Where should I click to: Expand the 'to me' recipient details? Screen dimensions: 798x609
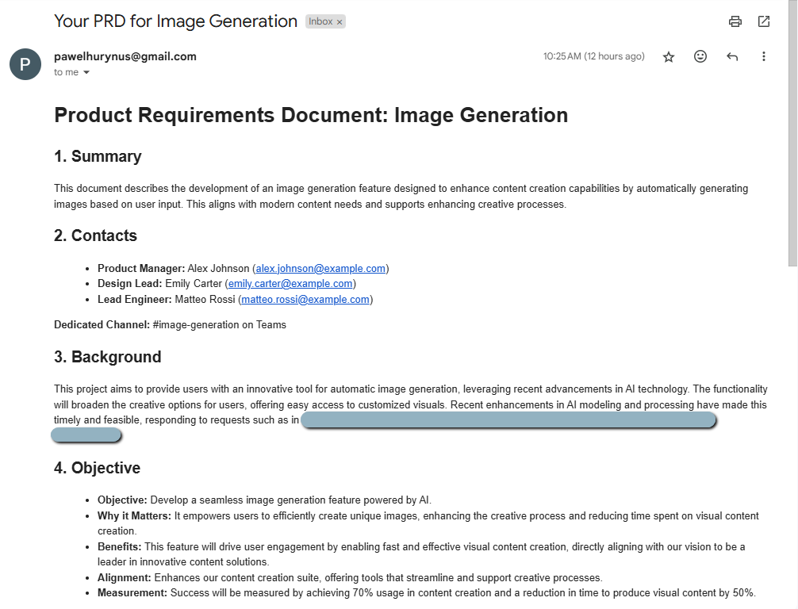71,72
